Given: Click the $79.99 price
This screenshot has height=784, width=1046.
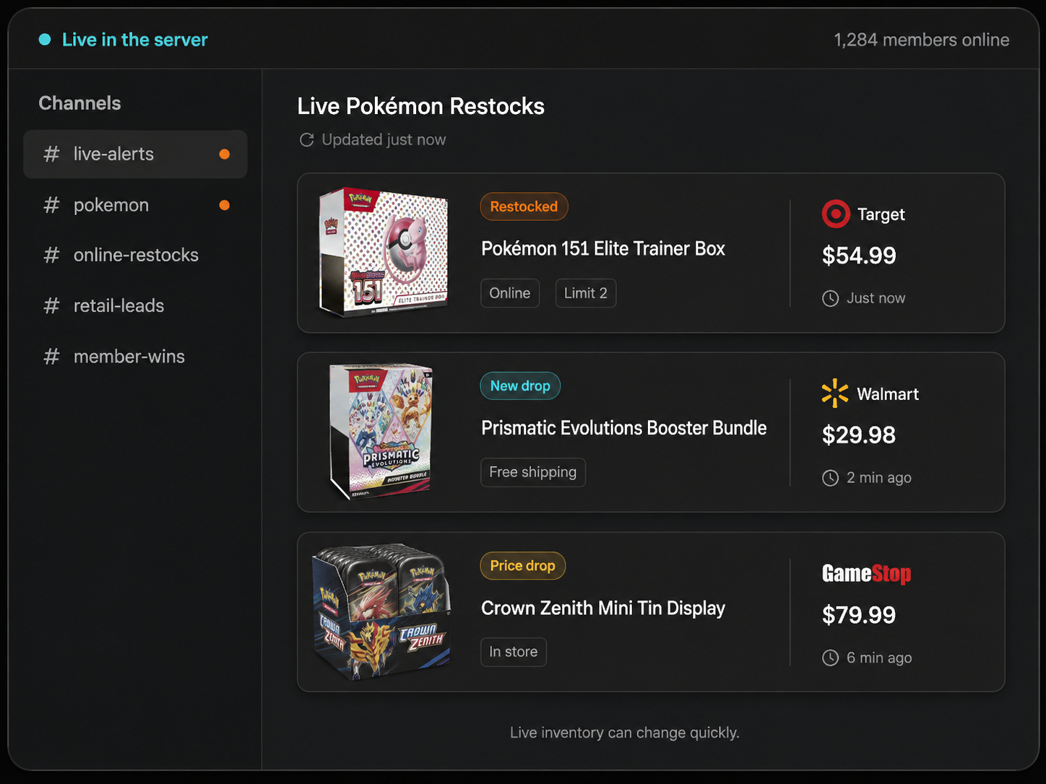Looking at the screenshot, I should pos(859,615).
